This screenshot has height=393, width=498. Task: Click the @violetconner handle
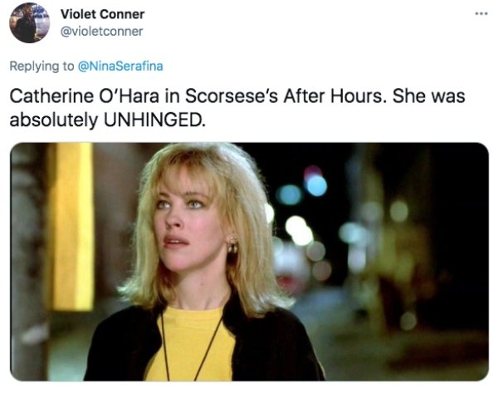pyautogui.click(x=102, y=32)
